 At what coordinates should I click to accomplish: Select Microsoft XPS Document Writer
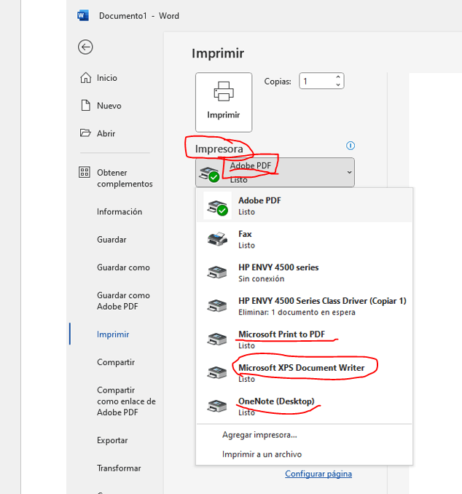point(304,373)
